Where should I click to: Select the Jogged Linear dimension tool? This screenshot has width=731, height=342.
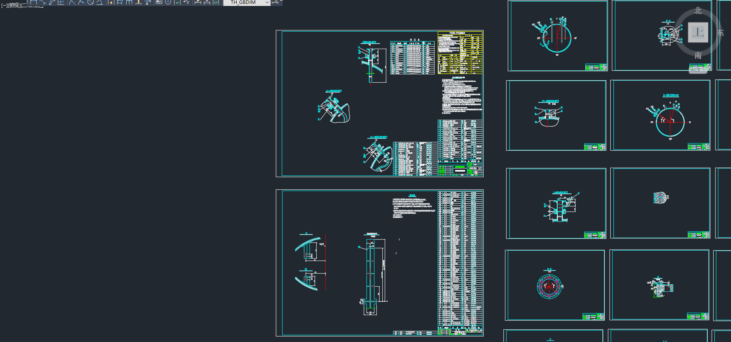[186, 2]
